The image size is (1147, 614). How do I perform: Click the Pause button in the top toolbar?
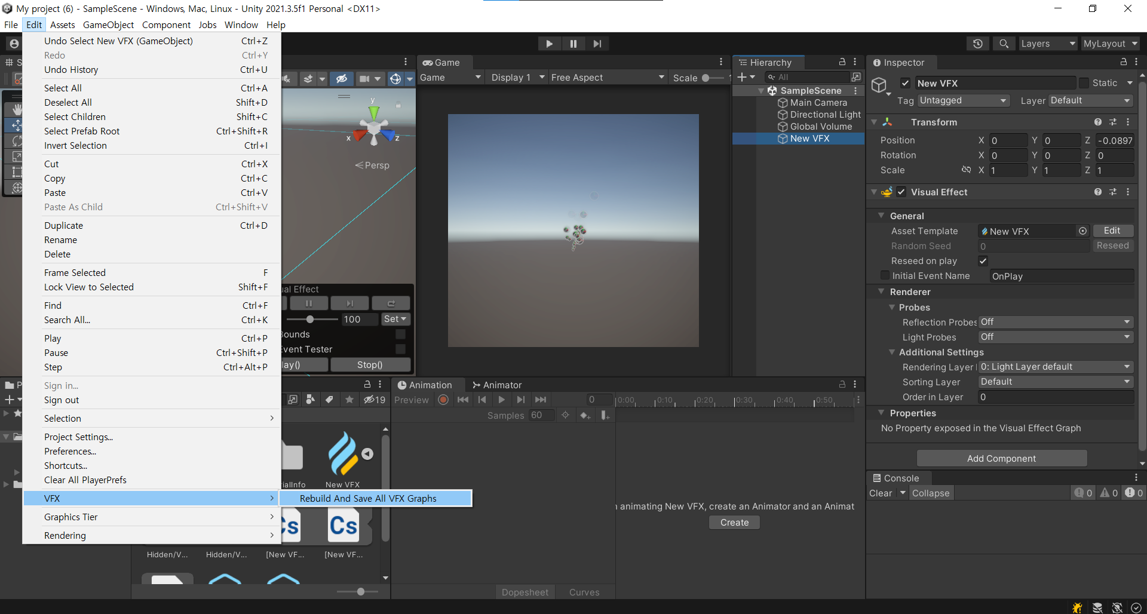573,44
